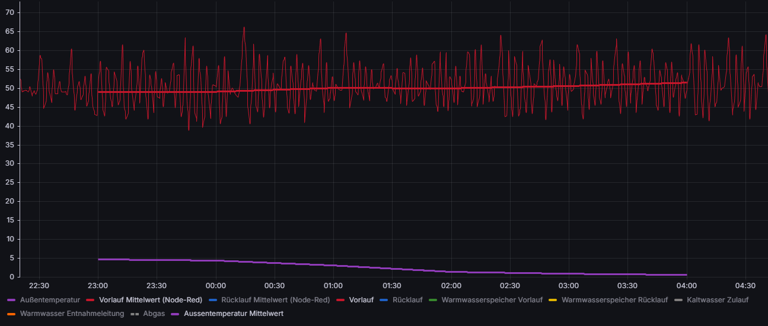Isolate the plain Vorlauf legend label

(x=361, y=300)
